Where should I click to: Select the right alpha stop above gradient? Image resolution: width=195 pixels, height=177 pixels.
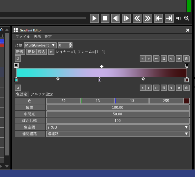[187, 66]
